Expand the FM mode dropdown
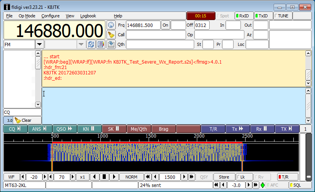Screen dimensions: 315x192 pos(39,44)
